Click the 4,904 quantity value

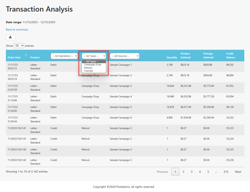tap(169, 118)
